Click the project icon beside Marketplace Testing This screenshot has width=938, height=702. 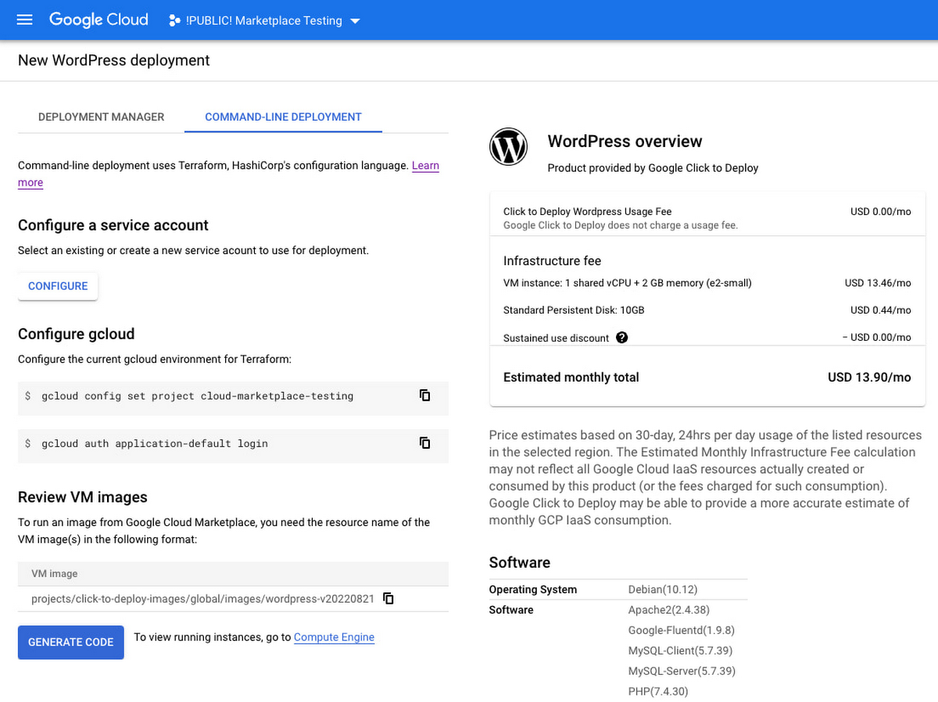pyautogui.click(x=175, y=21)
